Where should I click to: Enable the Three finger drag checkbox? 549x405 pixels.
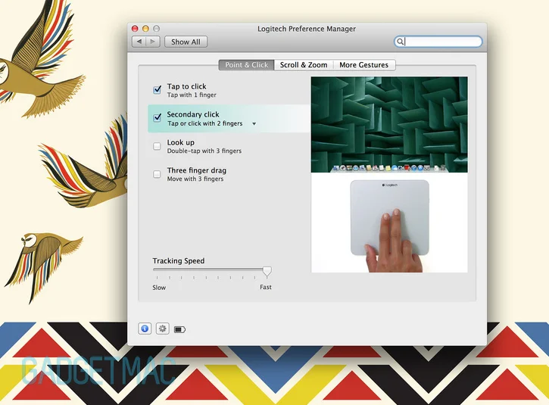tap(157, 174)
